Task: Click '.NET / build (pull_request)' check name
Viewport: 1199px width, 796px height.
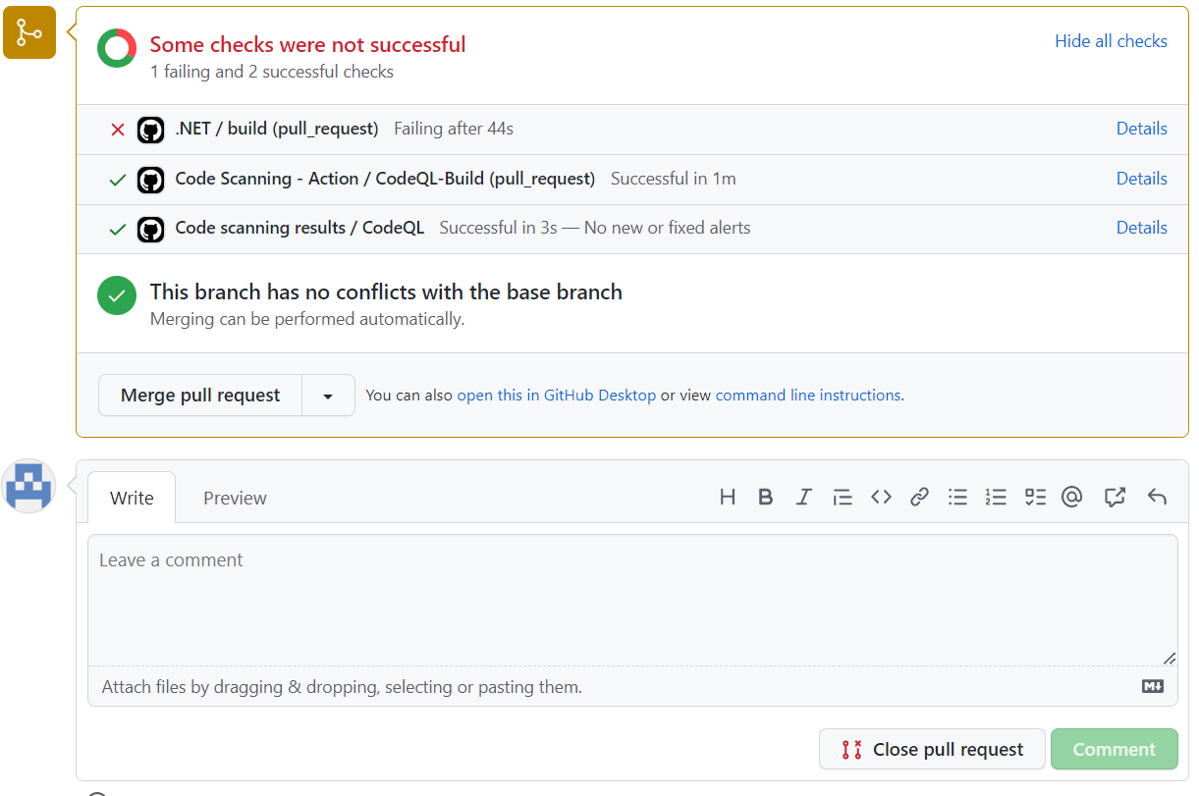Action: click(x=277, y=129)
